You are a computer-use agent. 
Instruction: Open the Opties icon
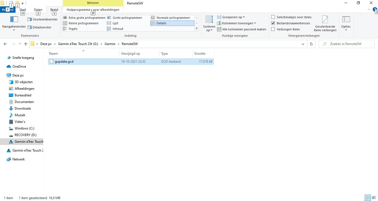click(346, 20)
